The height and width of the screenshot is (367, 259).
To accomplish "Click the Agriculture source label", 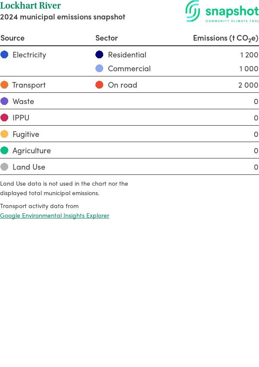I will 32,151.
